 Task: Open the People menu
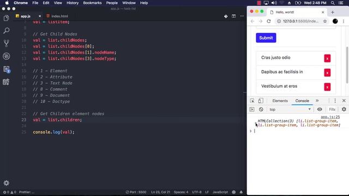[112, 3]
